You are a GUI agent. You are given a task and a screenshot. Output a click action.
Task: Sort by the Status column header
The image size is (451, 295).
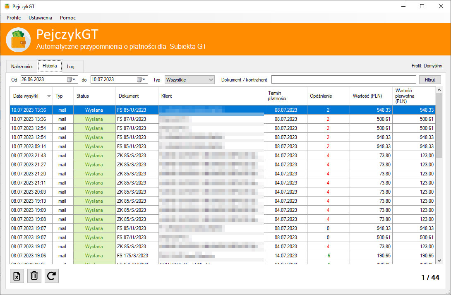94,96
